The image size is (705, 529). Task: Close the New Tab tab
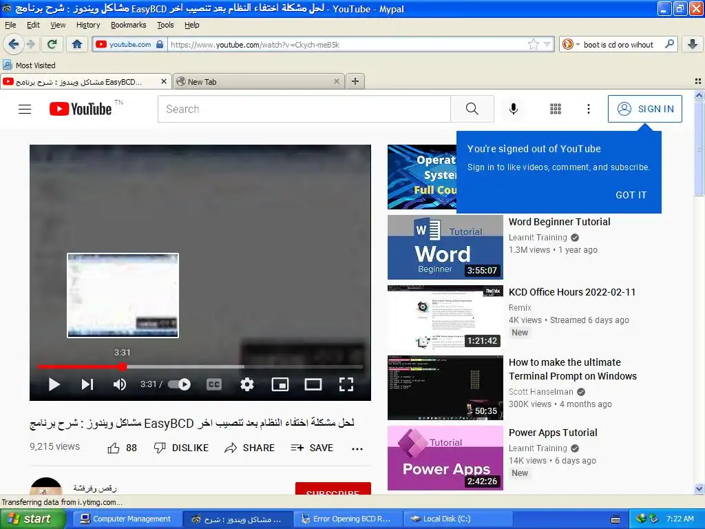coord(337,81)
